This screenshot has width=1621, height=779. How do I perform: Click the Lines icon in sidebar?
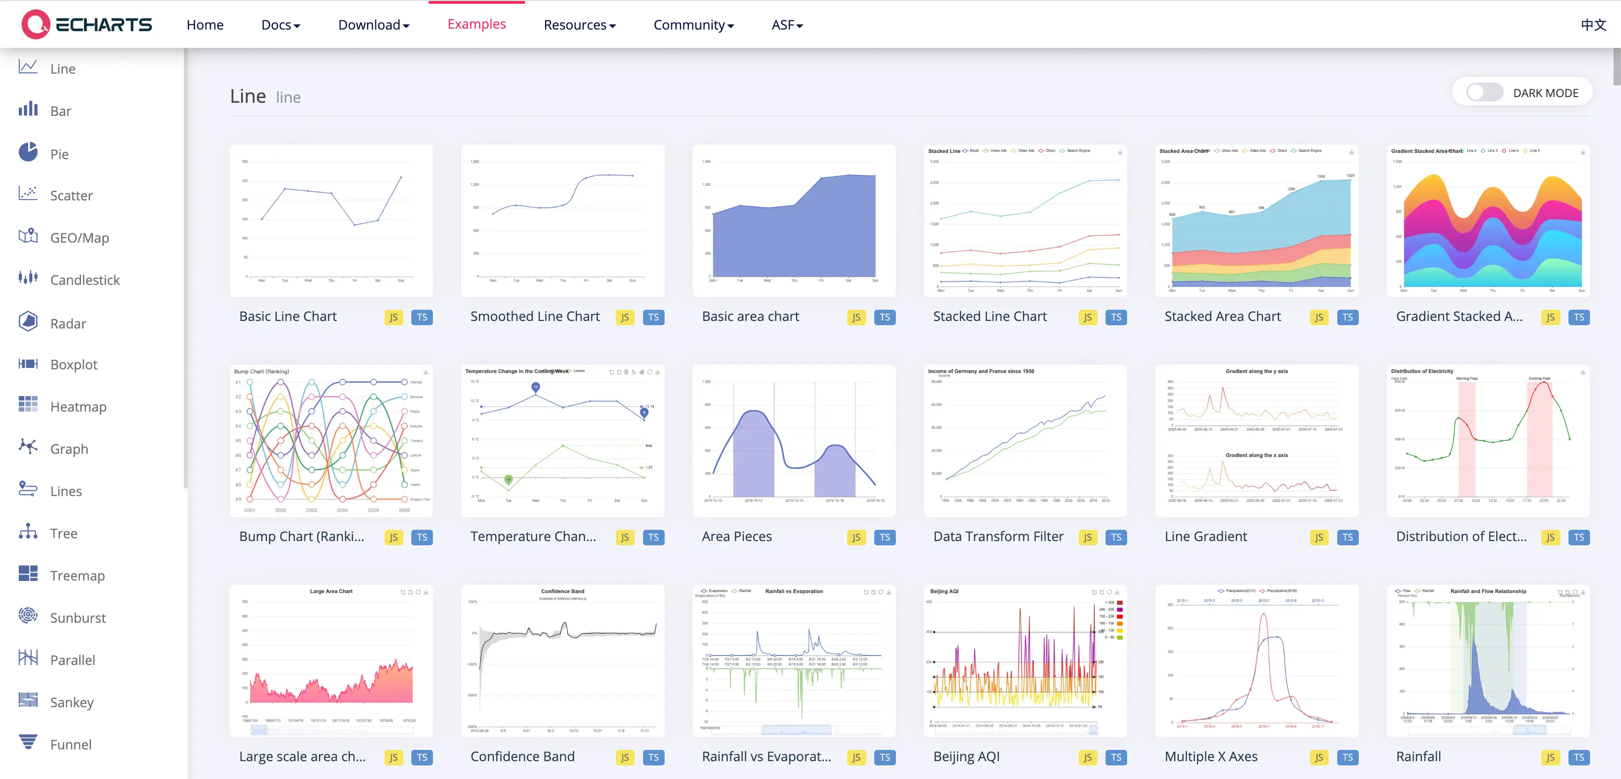point(28,489)
